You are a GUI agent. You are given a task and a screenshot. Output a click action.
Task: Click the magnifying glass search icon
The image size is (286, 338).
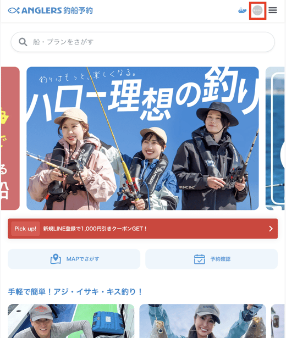[x=23, y=42]
